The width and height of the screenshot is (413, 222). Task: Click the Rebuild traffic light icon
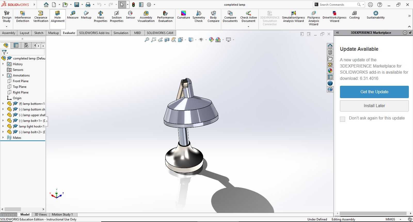click(x=133, y=5)
